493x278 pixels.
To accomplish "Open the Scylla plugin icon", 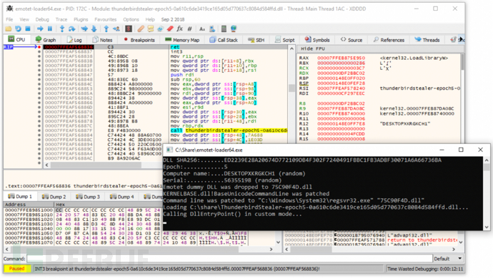I will tap(129, 29).
